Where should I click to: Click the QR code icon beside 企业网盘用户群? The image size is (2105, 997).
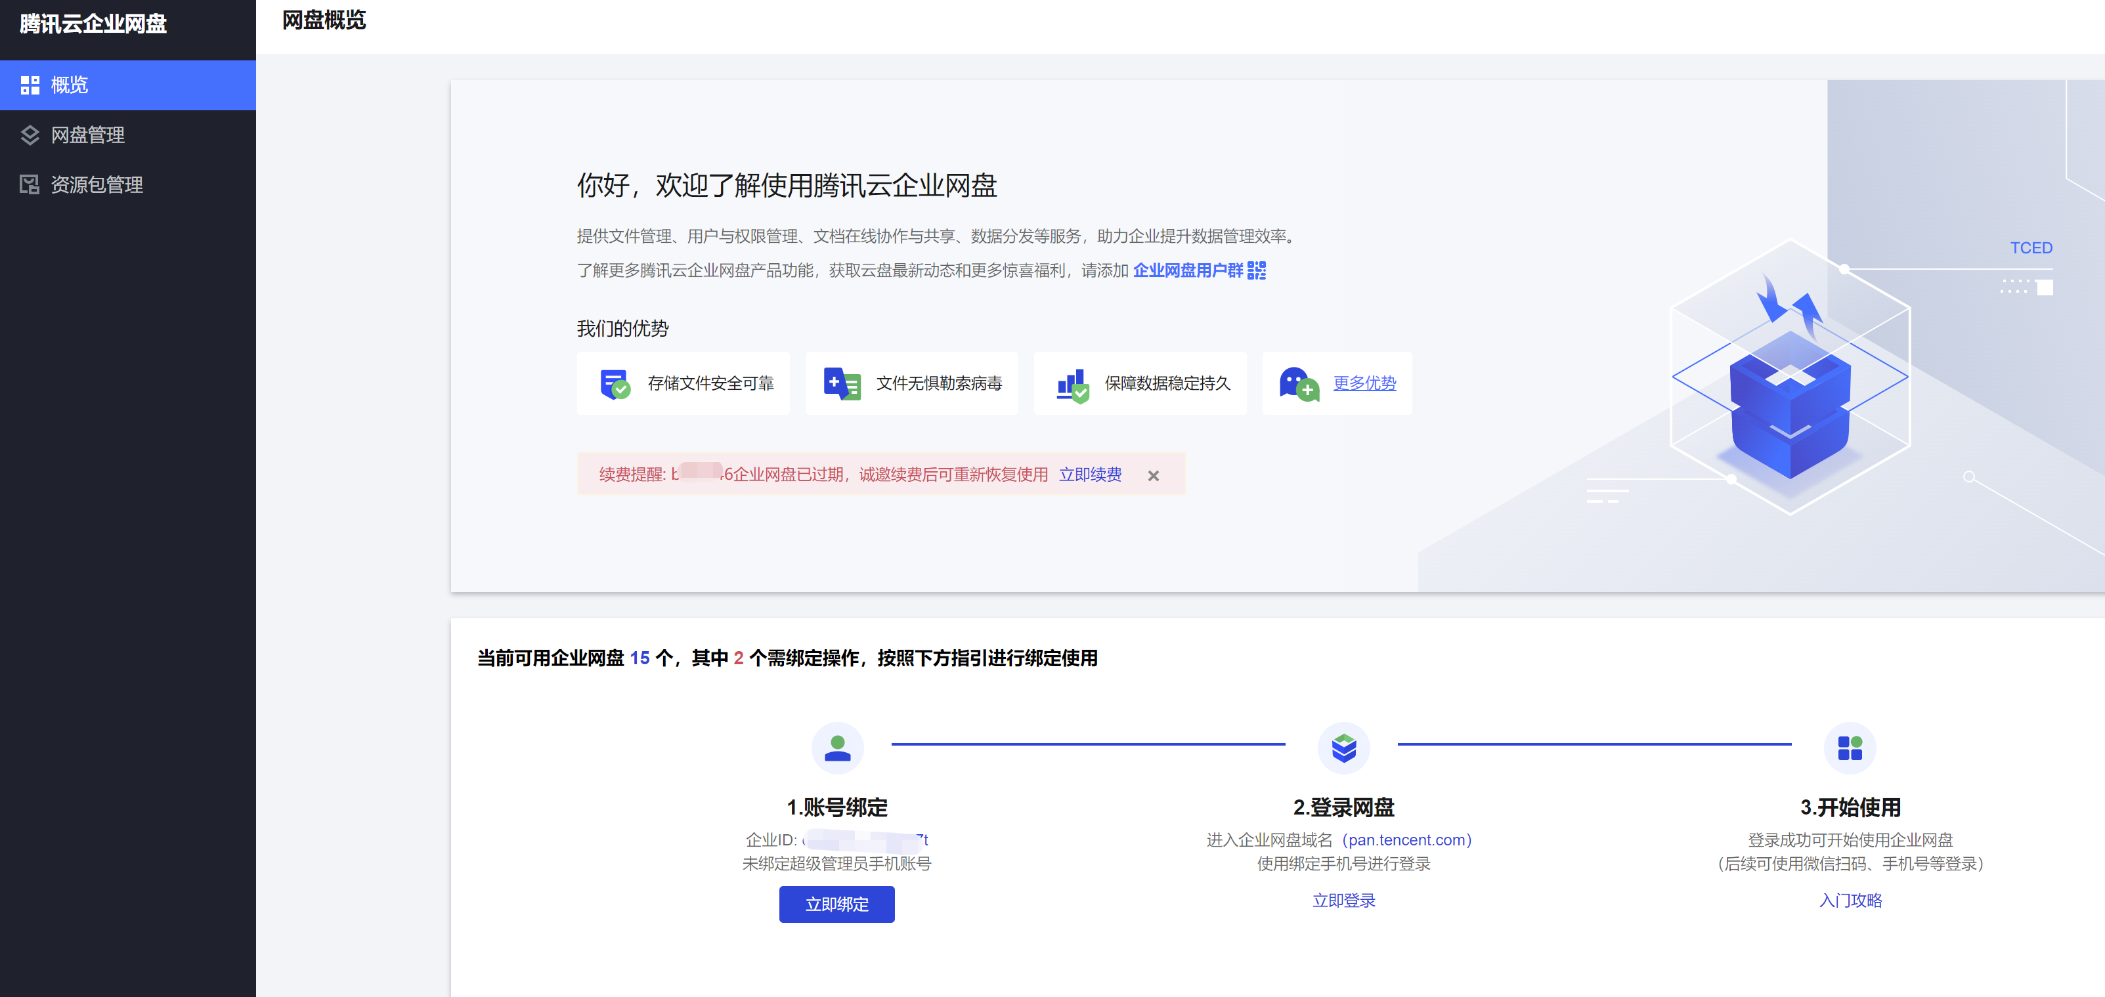1257,270
